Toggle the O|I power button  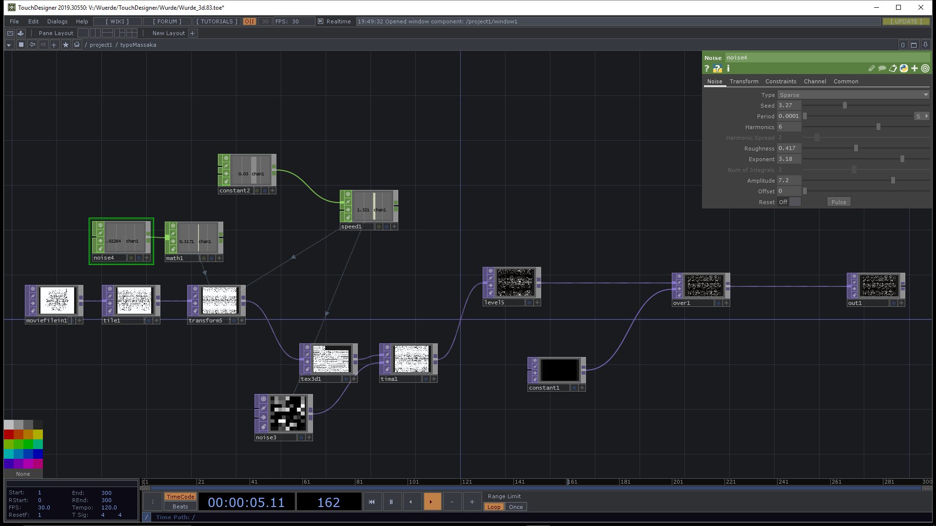250,21
